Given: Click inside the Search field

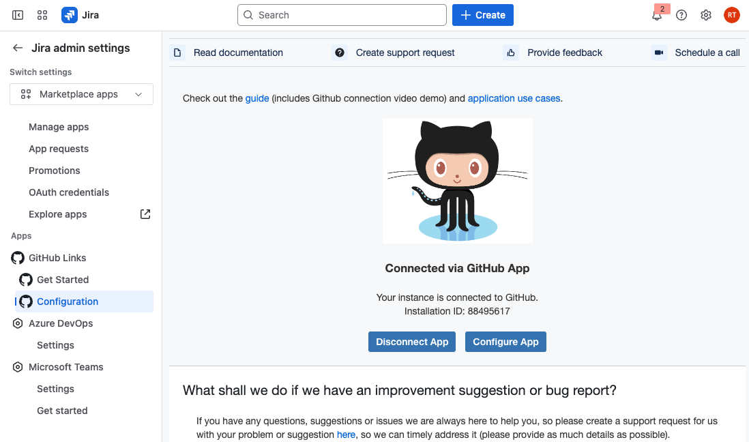Looking at the screenshot, I should click(341, 15).
